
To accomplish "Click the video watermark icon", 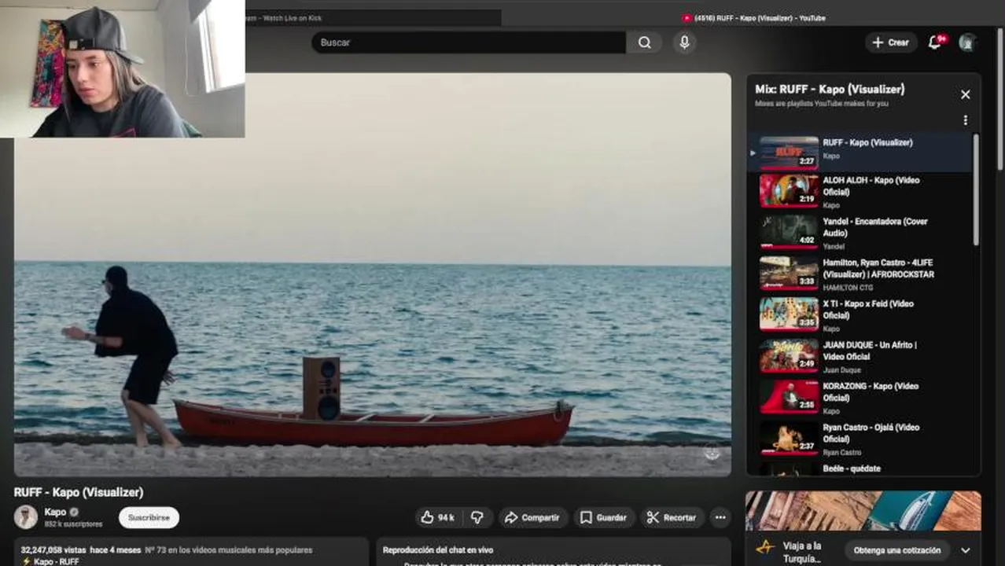I will (712, 452).
